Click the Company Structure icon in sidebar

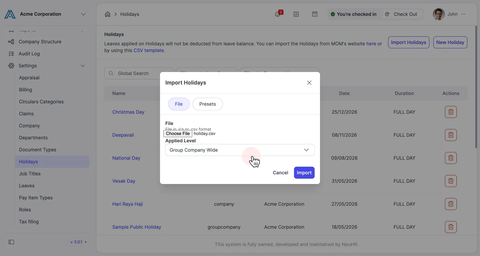(11, 42)
